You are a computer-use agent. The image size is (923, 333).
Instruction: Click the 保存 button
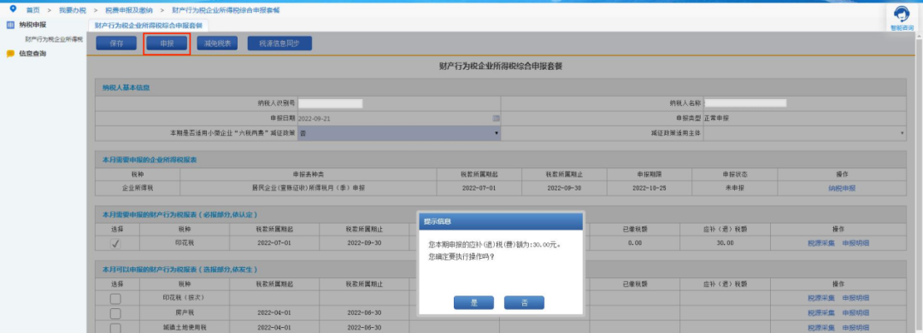click(116, 44)
